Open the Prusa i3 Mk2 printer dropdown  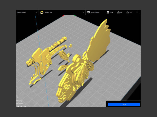27,12
